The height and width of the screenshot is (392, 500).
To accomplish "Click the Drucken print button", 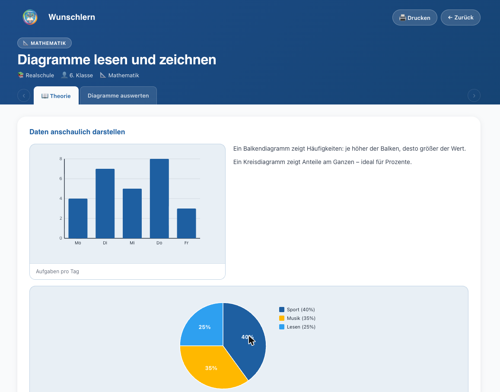I will 414,18.
